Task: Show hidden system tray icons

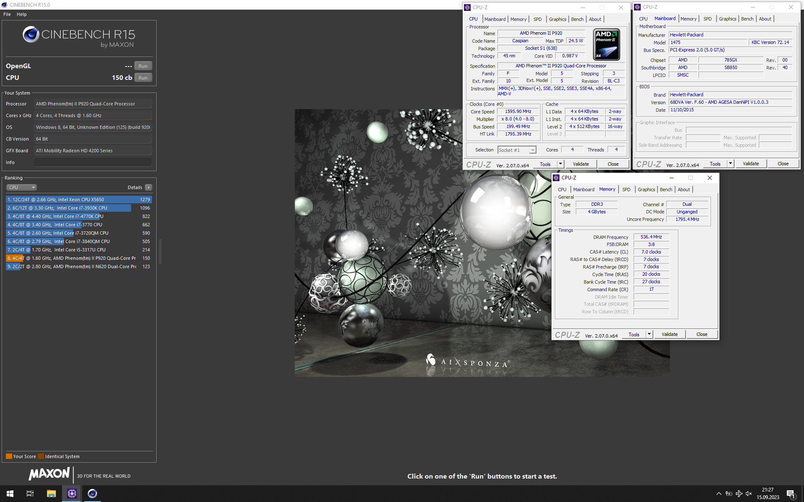Action: (x=719, y=494)
